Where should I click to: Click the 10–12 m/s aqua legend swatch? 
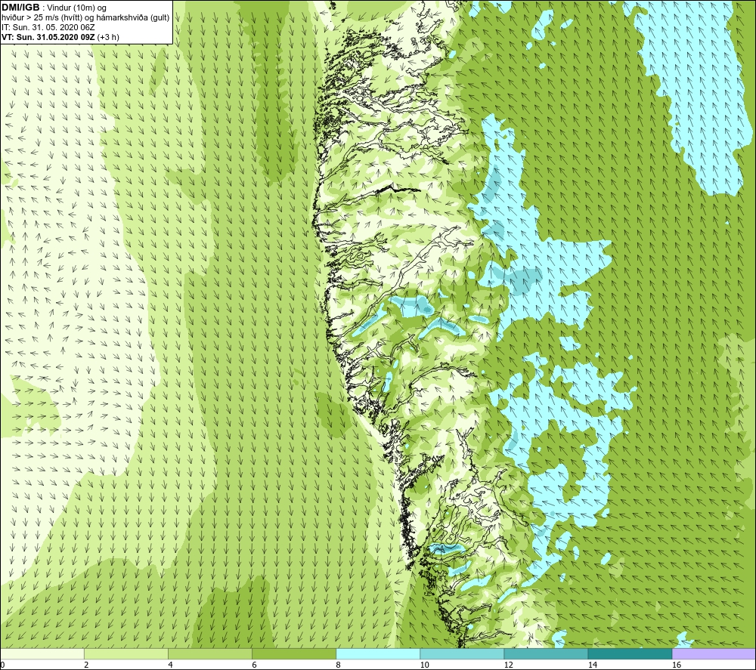pyautogui.click(x=462, y=653)
